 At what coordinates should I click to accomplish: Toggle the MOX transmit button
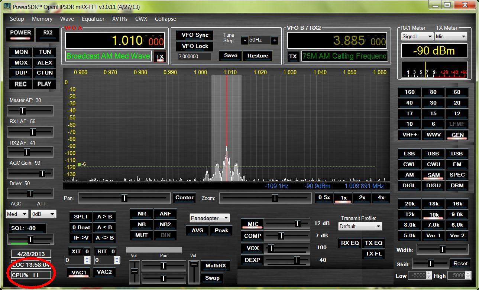[21, 63]
